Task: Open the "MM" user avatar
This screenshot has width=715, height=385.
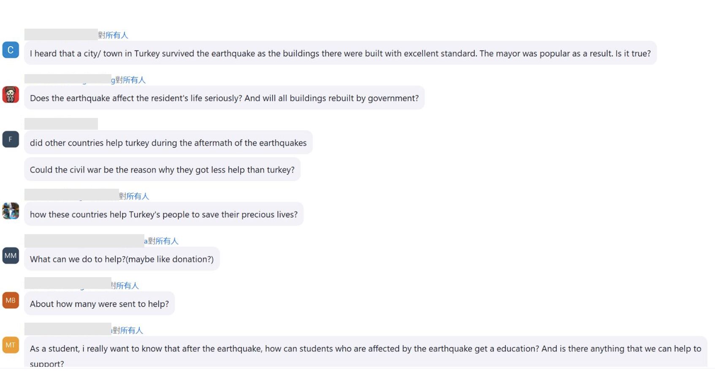Action: (11, 256)
